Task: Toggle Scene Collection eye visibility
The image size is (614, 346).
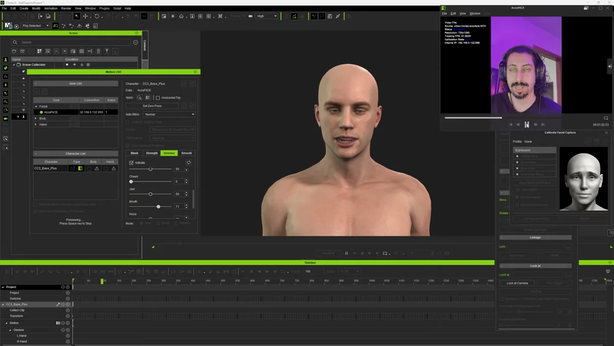Action: tap(75, 65)
